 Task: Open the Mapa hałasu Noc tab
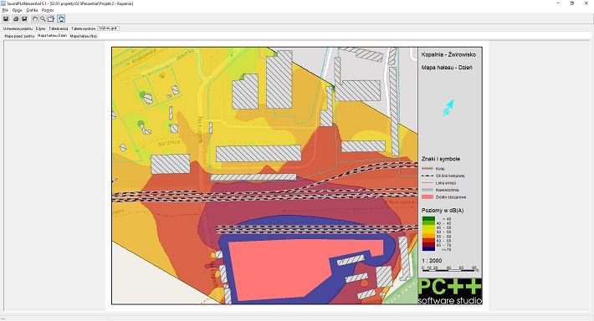pos(84,36)
